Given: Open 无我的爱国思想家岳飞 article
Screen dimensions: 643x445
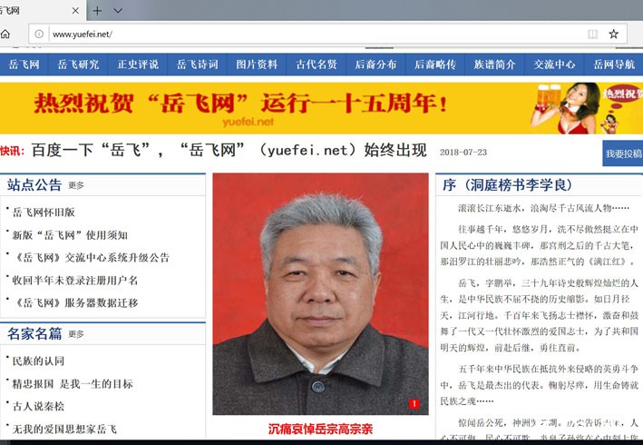Looking at the screenshot, I should click(64, 429).
